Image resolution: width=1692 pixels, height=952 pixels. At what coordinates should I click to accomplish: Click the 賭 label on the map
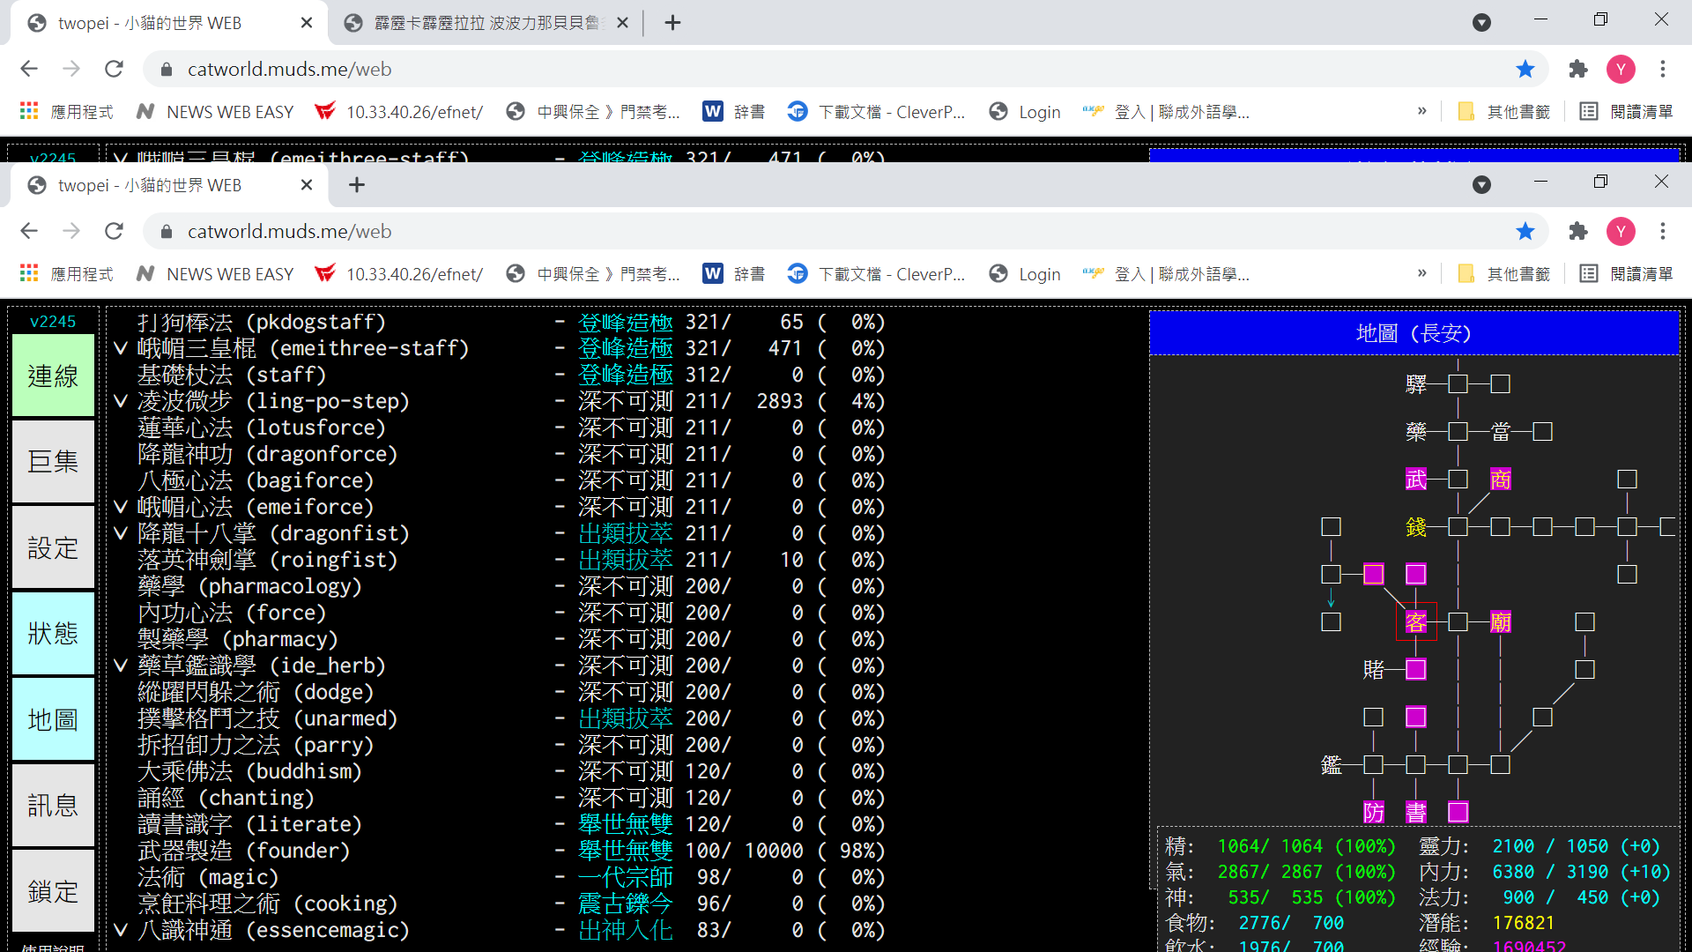pyautogui.click(x=1374, y=669)
